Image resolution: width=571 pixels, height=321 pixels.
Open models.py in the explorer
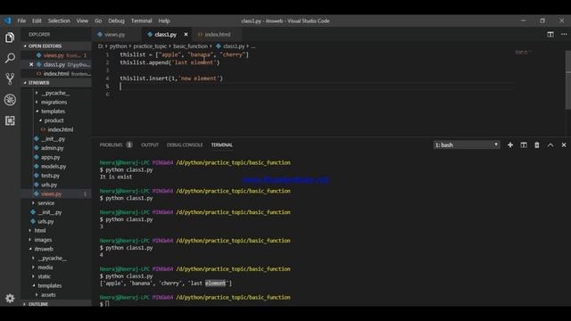(x=54, y=167)
